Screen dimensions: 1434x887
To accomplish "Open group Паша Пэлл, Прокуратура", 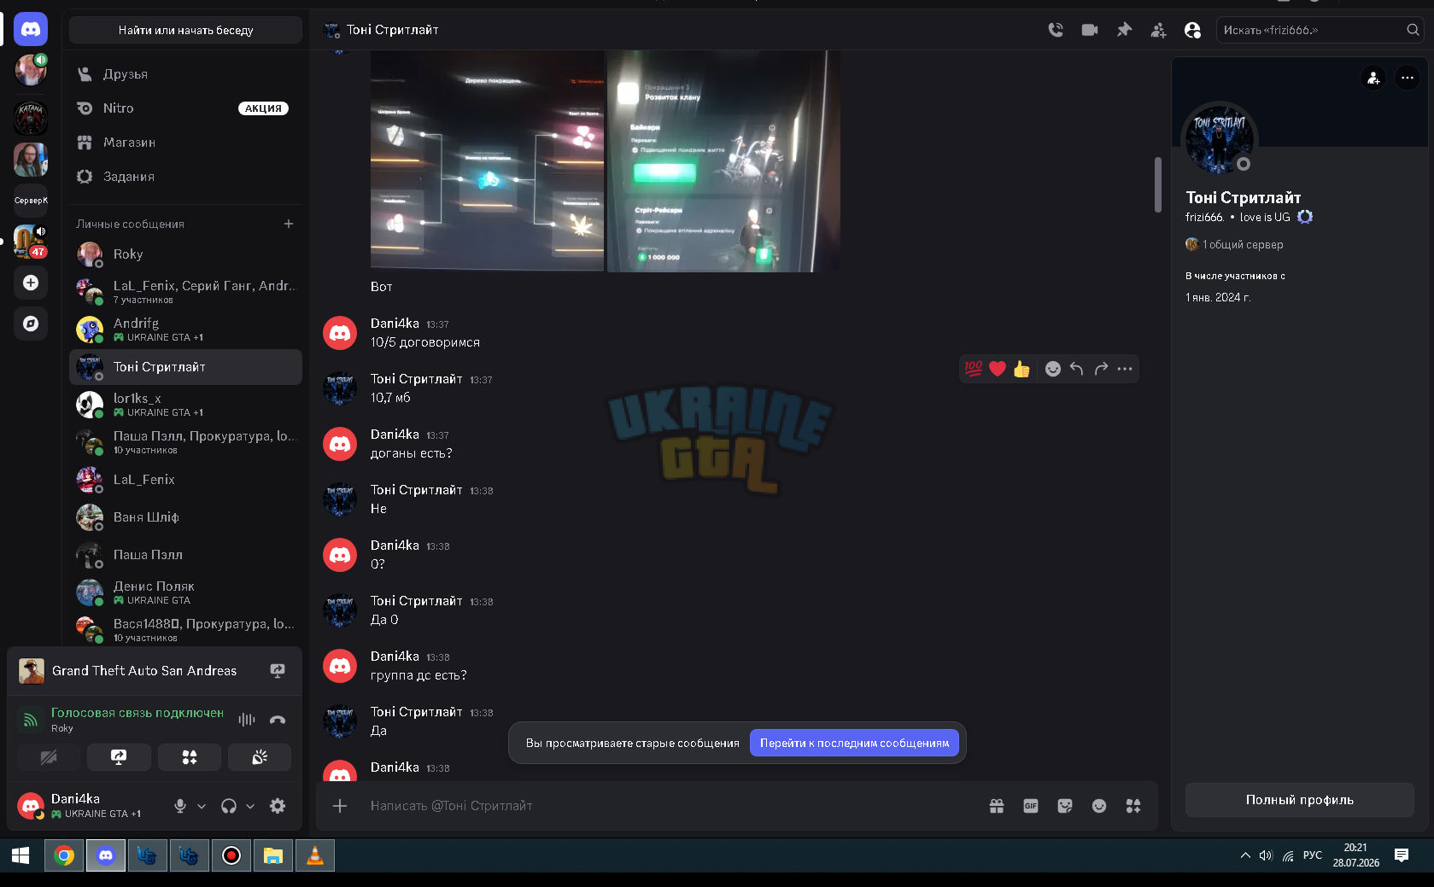I will pyautogui.click(x=185, y=442).
